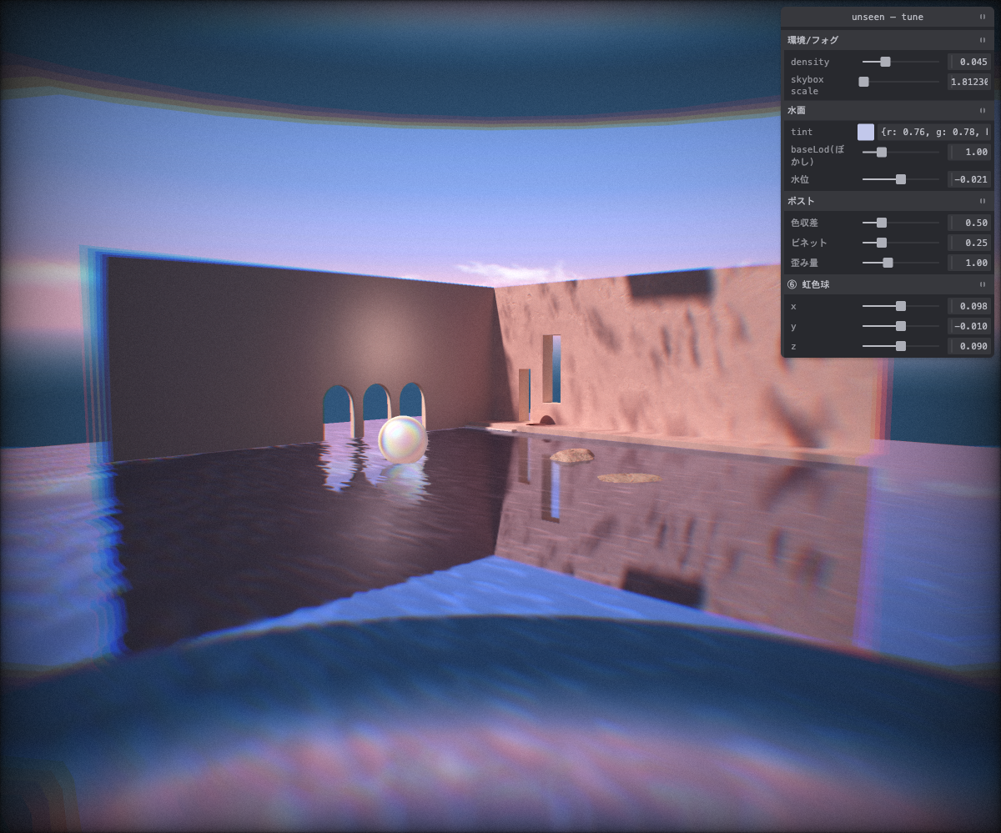Screen dimensions: 1001x833
Task: Collapse the ⑥ 虹色球 folder
Action: pyautogui.click(x=888, y=284)
